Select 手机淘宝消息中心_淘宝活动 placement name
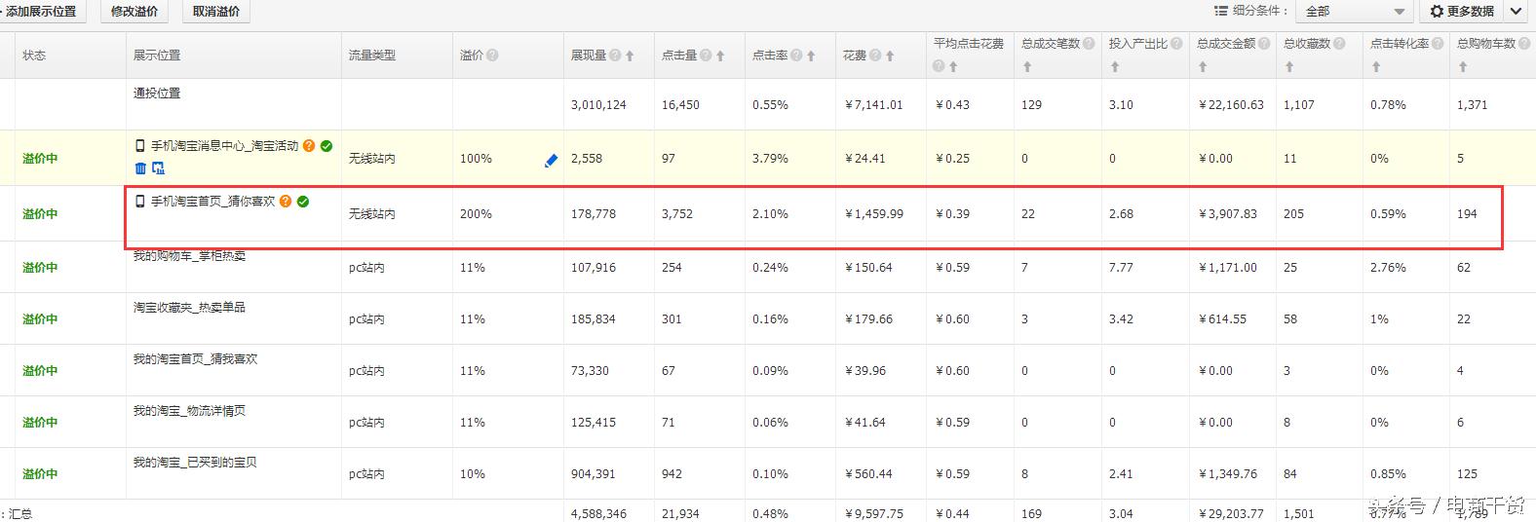1536x522 pixels. (x=224, y=146)
